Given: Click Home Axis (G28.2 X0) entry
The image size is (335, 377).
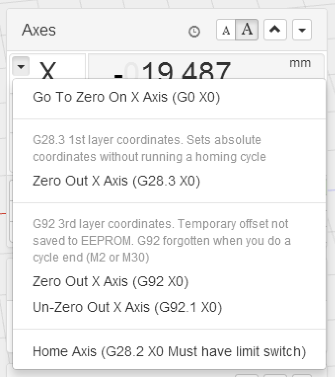Looking at the screenshot, I should click(169, 352).
